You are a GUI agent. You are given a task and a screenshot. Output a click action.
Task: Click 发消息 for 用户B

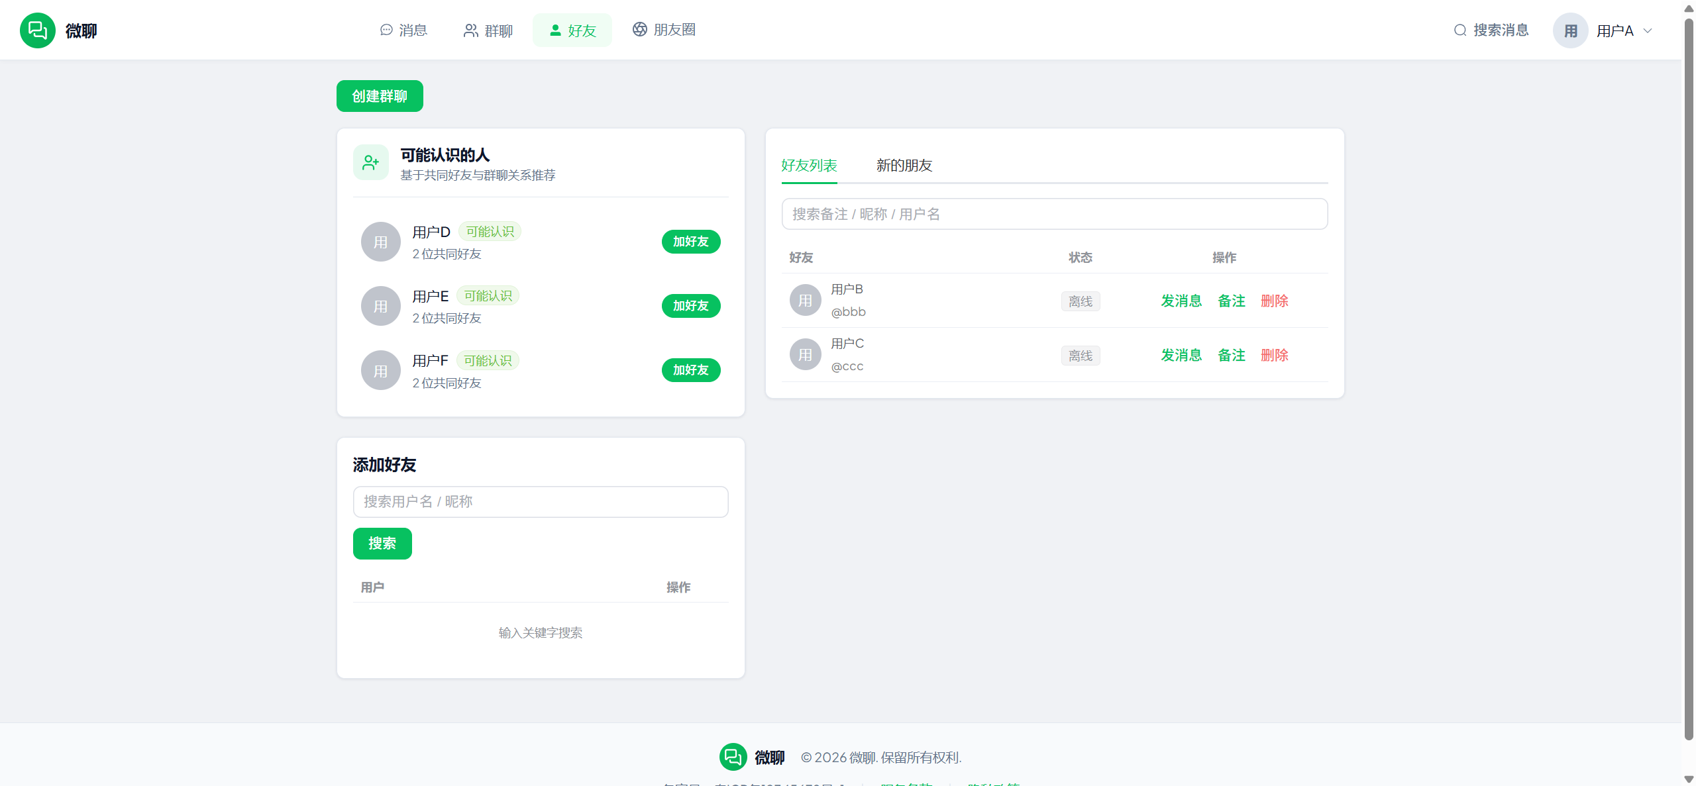pos(1181,301)
